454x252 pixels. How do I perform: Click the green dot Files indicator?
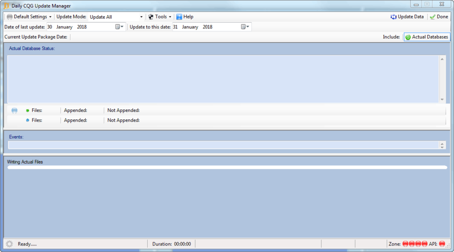[x=27, y=111]
